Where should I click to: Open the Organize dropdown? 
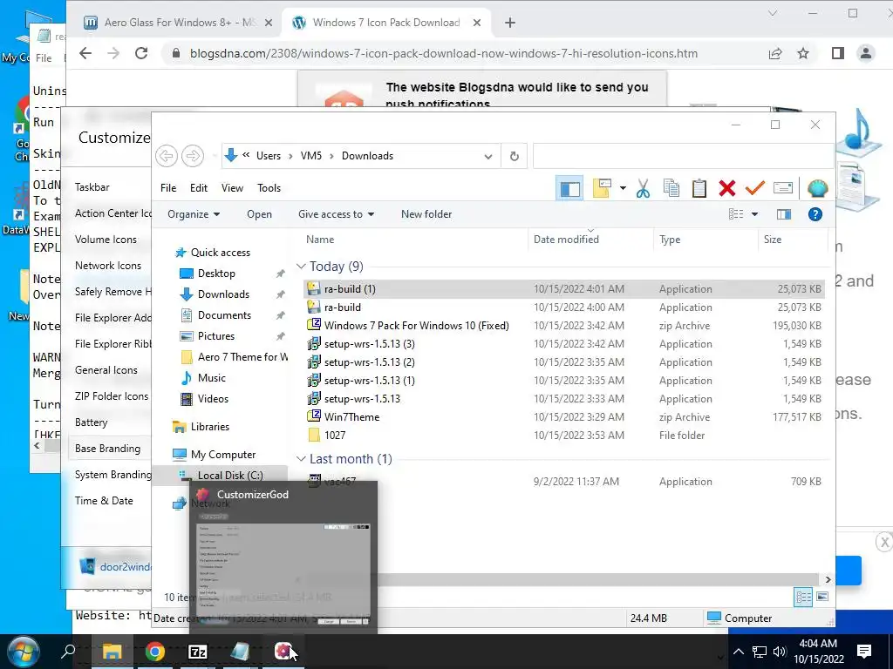click(x=194, y=214)
